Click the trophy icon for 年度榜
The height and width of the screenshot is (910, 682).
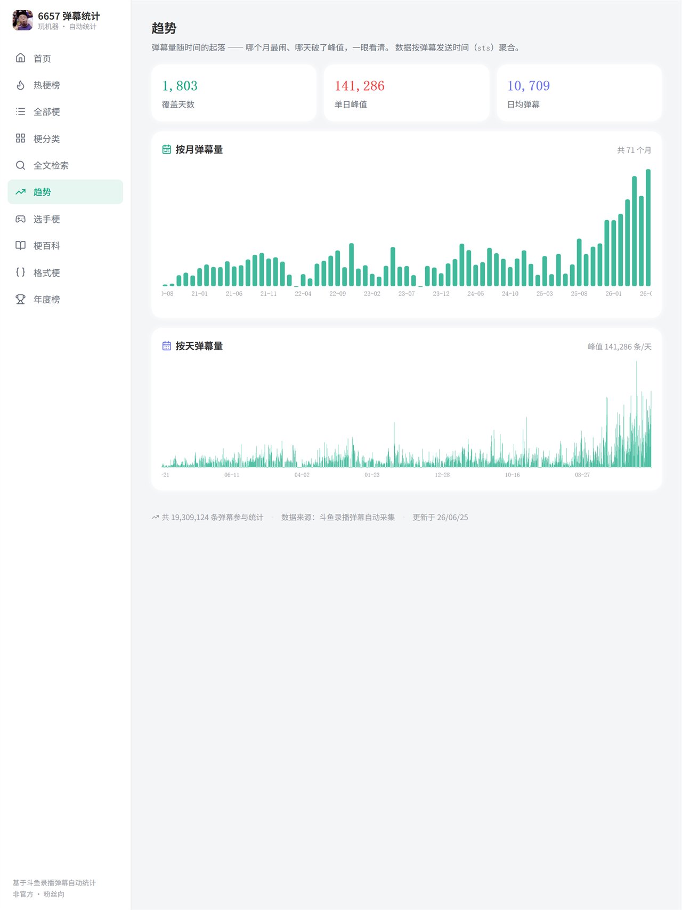[20, 299]
